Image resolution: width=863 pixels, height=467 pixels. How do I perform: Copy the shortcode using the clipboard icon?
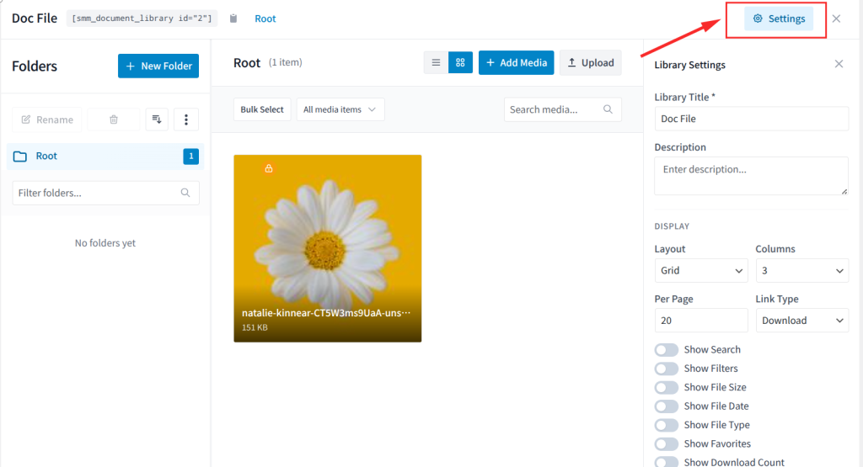[233, 19]
